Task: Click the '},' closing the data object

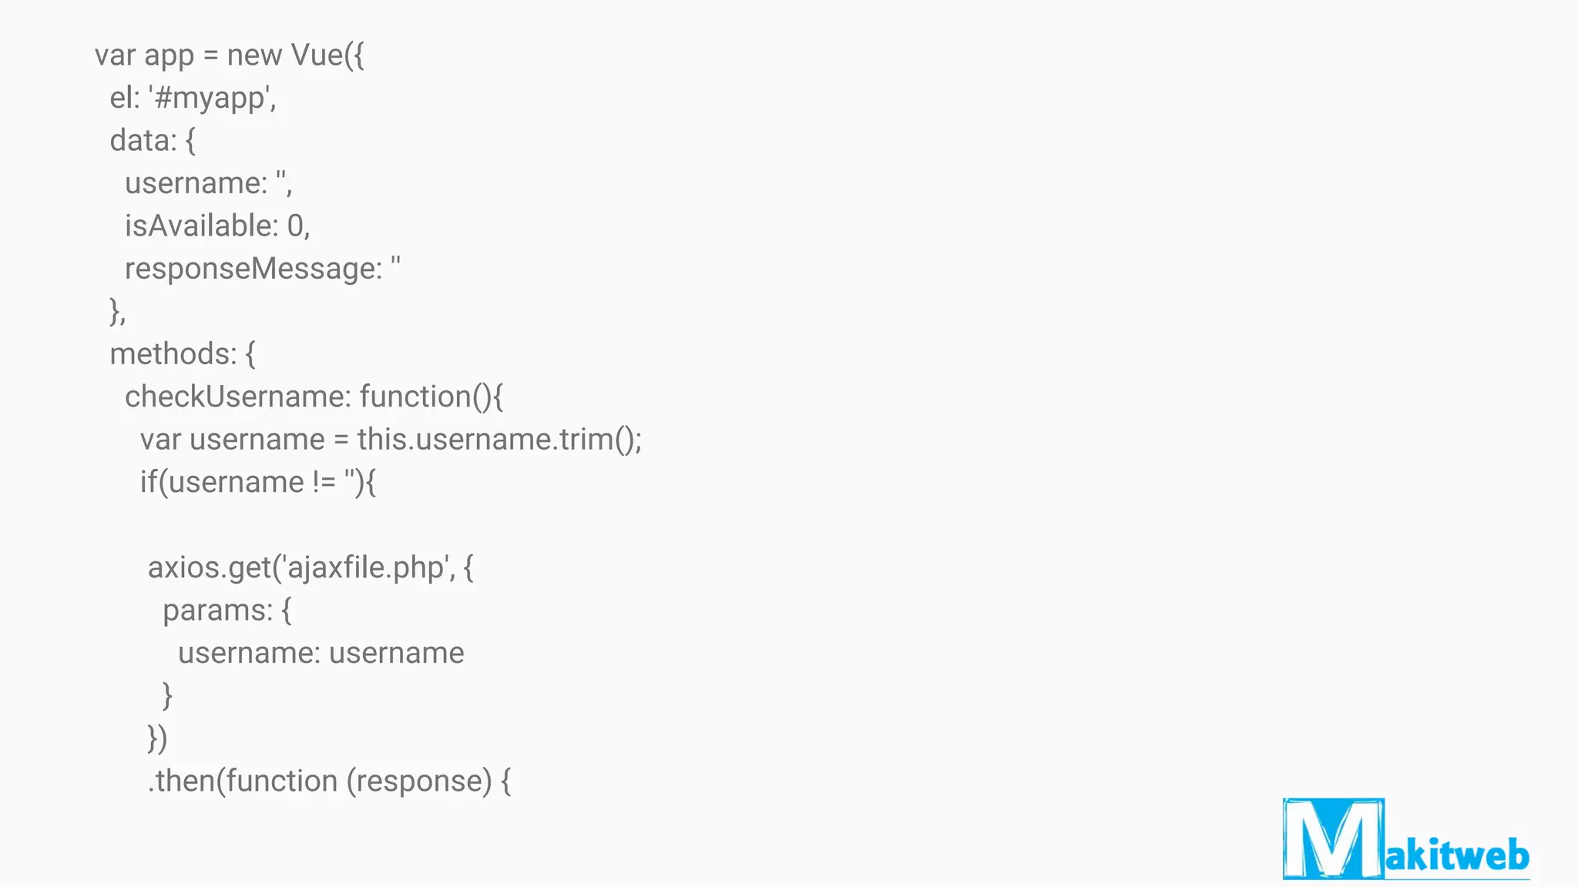Action: click(x=118, y=312)
